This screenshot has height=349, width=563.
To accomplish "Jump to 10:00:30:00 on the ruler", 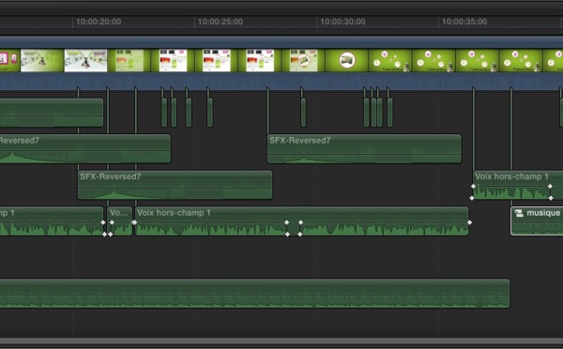I will pos(342,22).
